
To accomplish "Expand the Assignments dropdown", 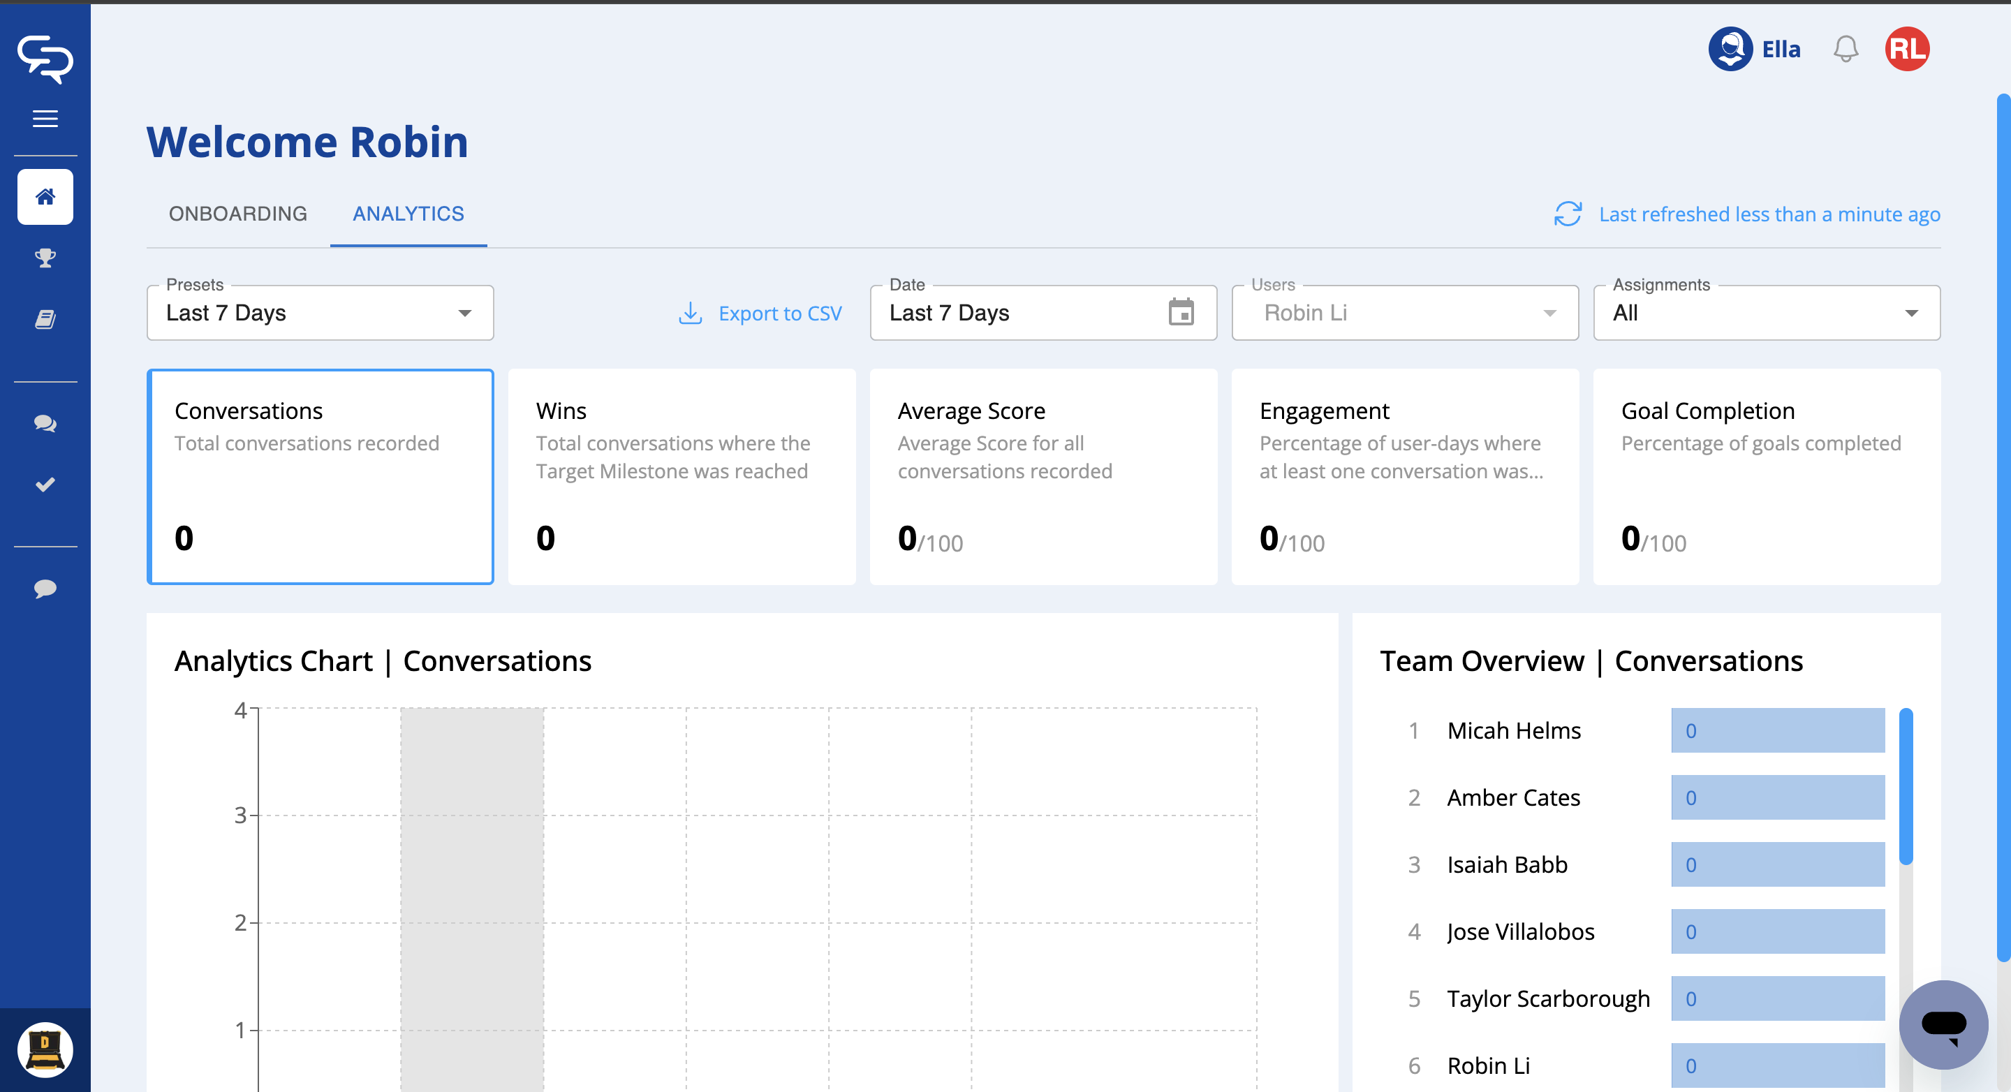I will click(1766, 313).
